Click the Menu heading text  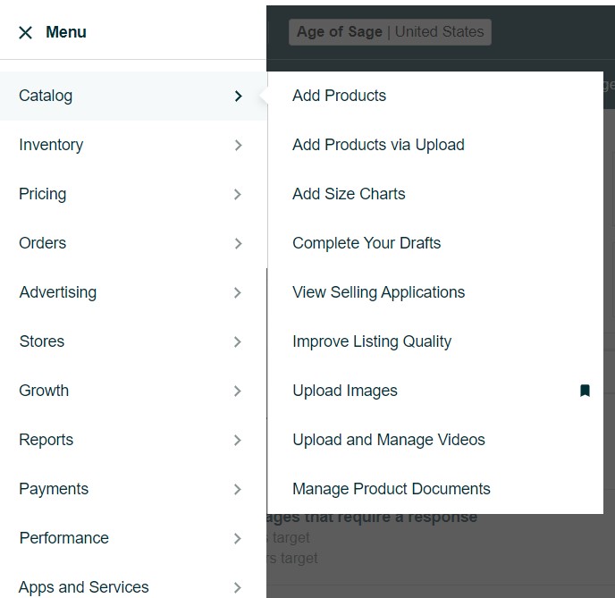[66, 32]
